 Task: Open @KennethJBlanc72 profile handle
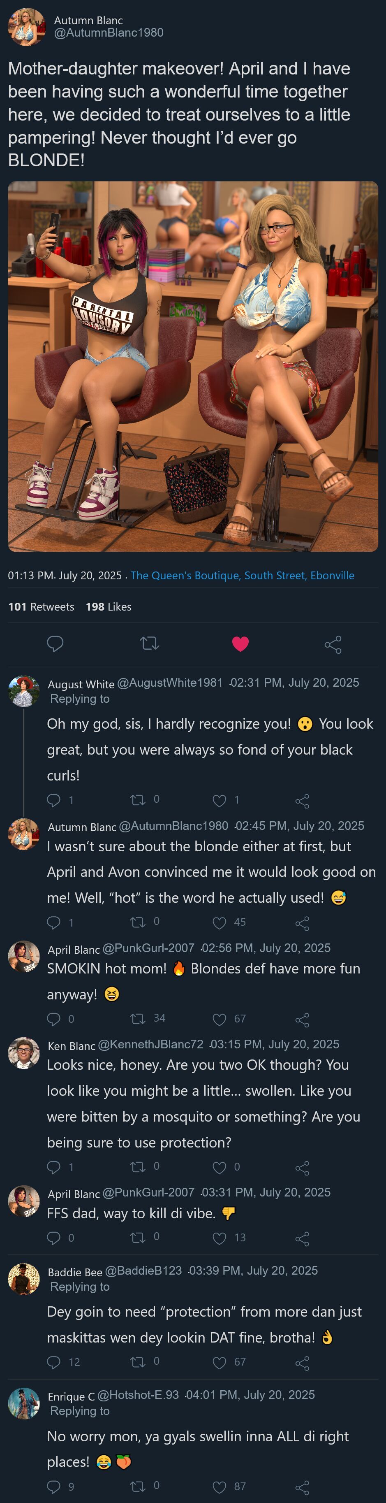(x=150, y=1044)
